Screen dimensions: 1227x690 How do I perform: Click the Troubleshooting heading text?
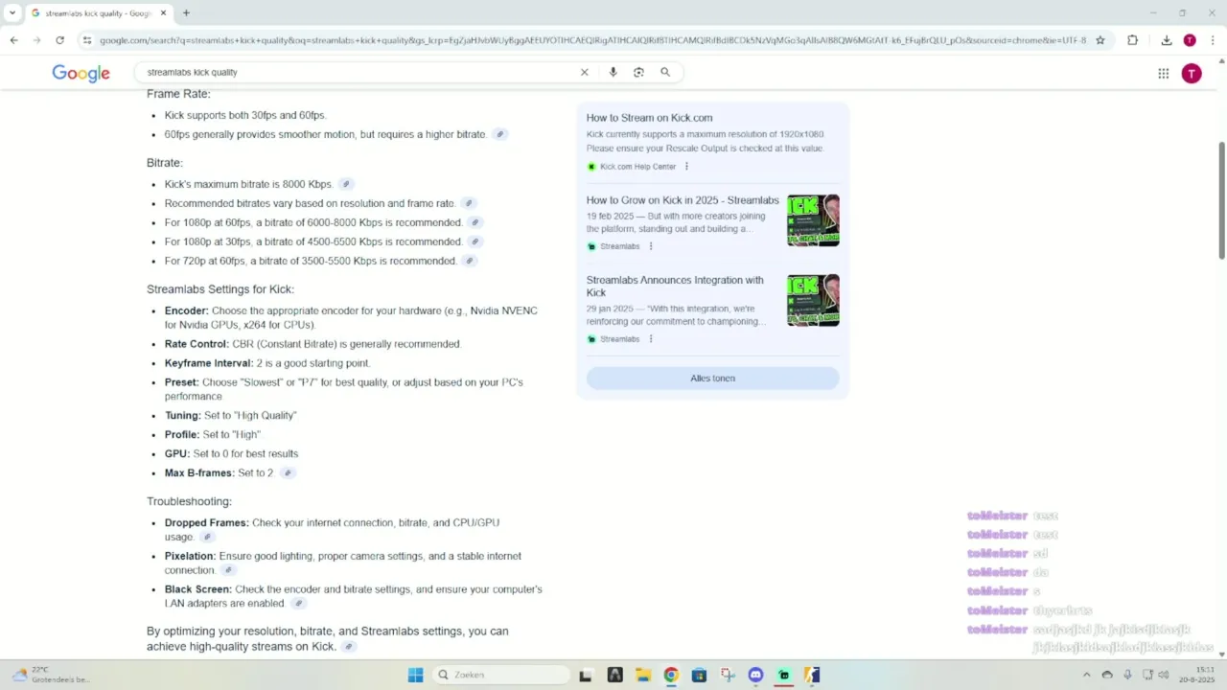[x=189, y=501]
